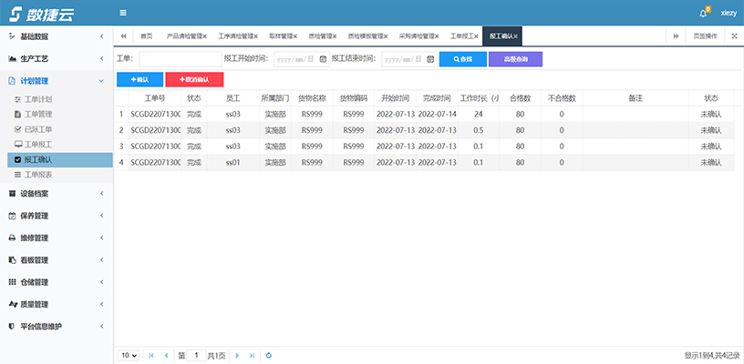744x364 pixels.
Task: Expand the 设备档案 sidebar menu
Action: [x=57, y=193]
